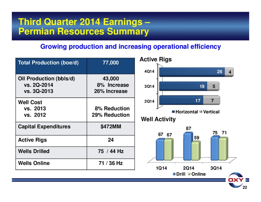Screen dimensions: 261x202
Task: Click the '77,000' value cell
Action: coord(111,66)
